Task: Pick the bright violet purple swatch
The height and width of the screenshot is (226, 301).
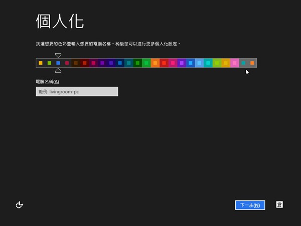Action: (x=182, y=63)
